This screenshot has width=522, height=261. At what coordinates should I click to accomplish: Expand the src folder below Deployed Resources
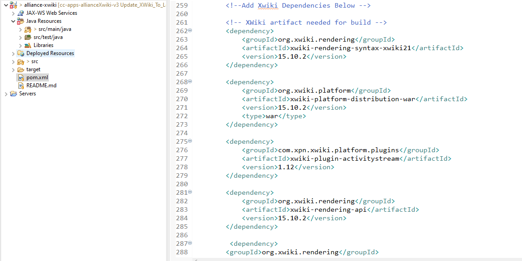pyautogui.click(x=13, y=61)
